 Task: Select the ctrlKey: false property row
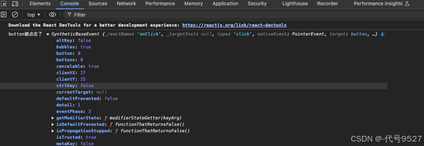[x=193, y=86]
